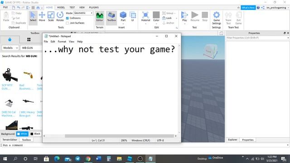This screenshot has height=163, width=290.
Task: Enable the Join Surfaces checkbox
Action: pyautogui.click(x=68, y=23)
